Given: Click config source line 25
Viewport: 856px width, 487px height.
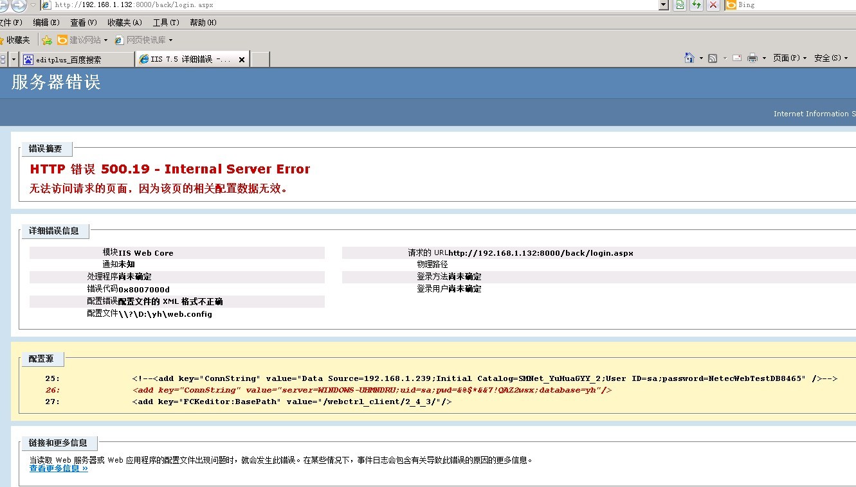Looking at the screenshot, I should (441, 378).
